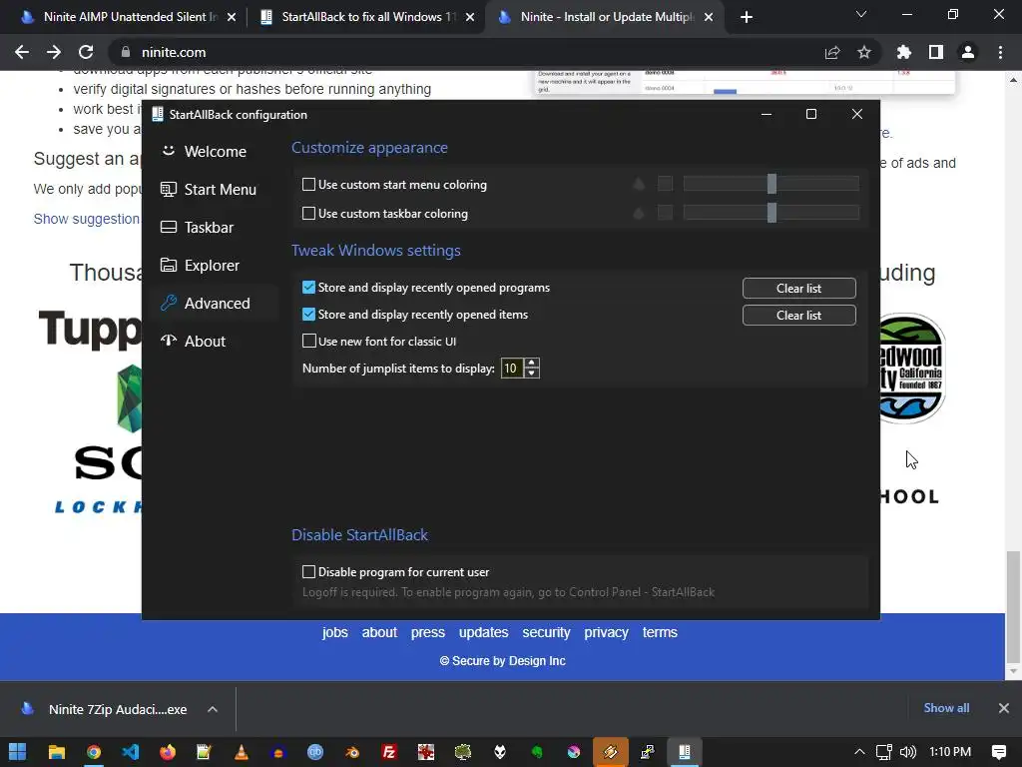Click start menu color swatch square
1022x767 pixels.
click(665, 184)
